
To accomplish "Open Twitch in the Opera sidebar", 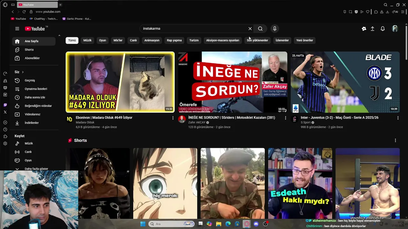I will point(5,105).
